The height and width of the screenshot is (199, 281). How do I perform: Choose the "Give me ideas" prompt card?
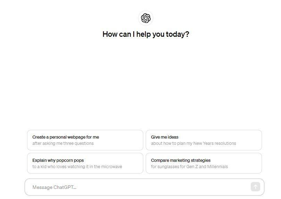(204, 140)
